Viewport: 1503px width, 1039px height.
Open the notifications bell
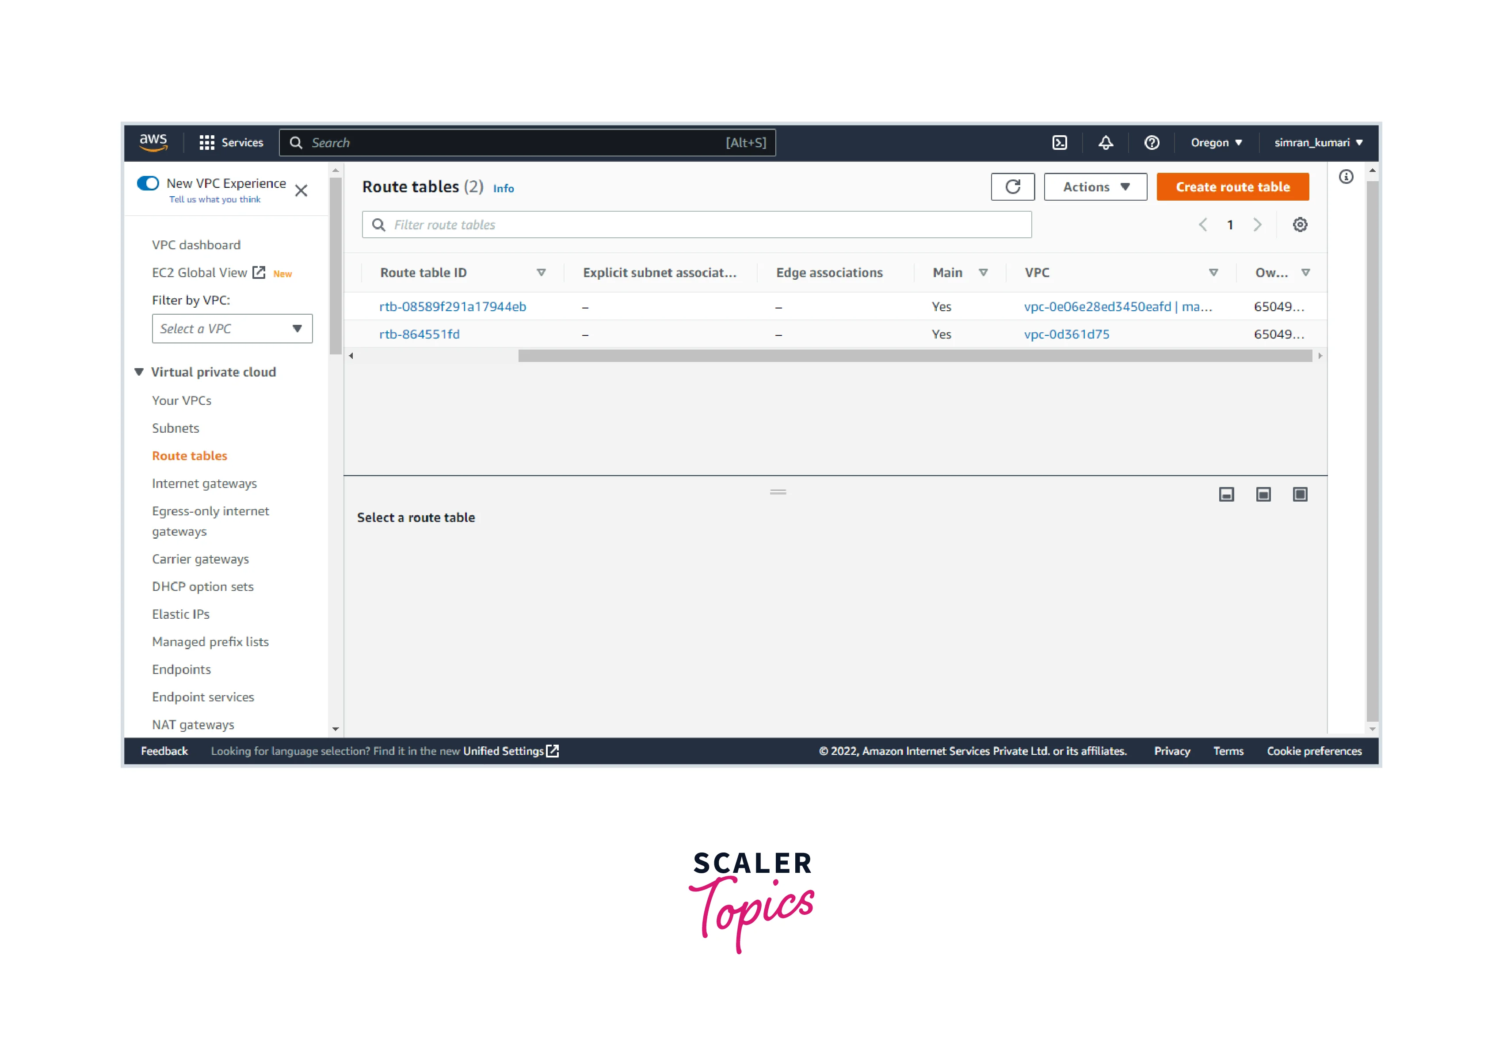(1105, 143)
